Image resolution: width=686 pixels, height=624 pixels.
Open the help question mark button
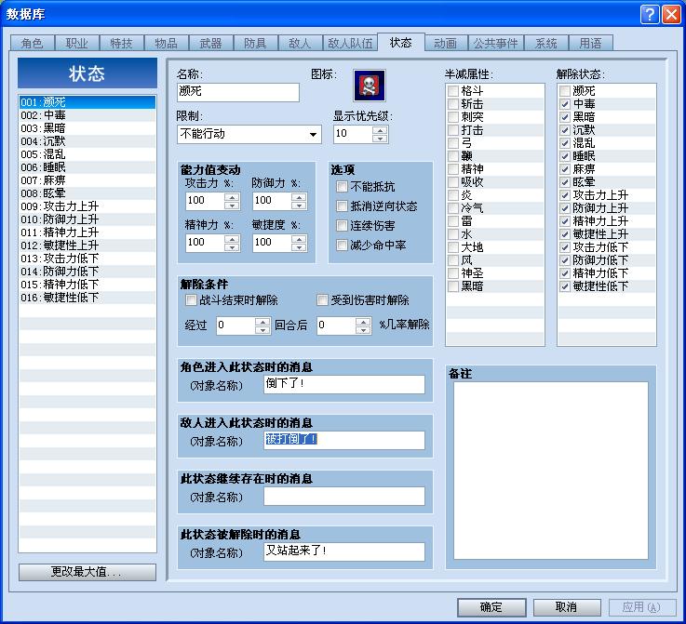click(x=650, y=15)
